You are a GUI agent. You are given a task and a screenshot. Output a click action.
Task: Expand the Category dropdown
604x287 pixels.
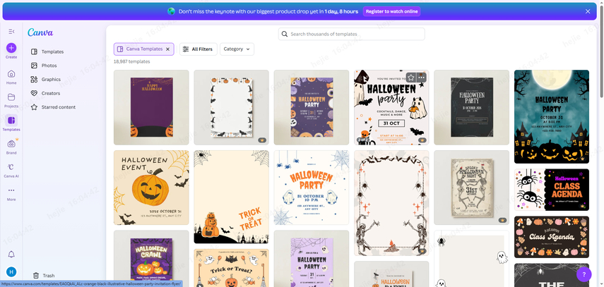(237, 49)
